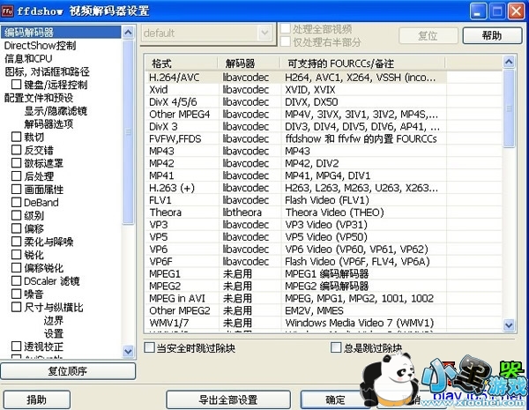The height and width of the screenshot is (410, 529).
Task: Toggle the 级别 checkbox
Action: click(x=17, y=215)
